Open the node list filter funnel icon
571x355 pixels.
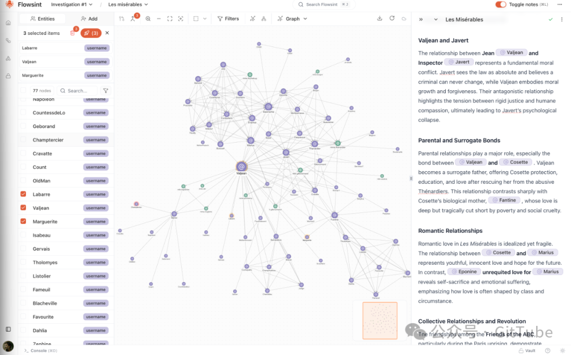[106, 90]
